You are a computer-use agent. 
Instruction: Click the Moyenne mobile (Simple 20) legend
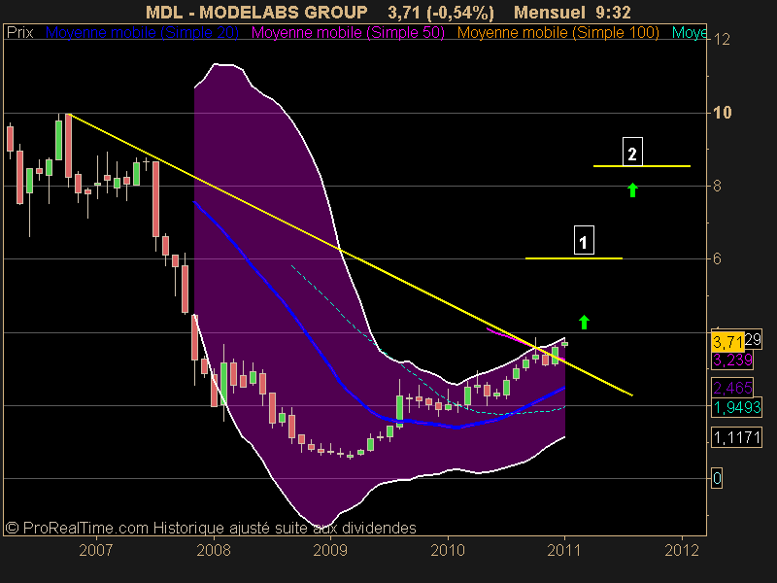tap(142, 33)
